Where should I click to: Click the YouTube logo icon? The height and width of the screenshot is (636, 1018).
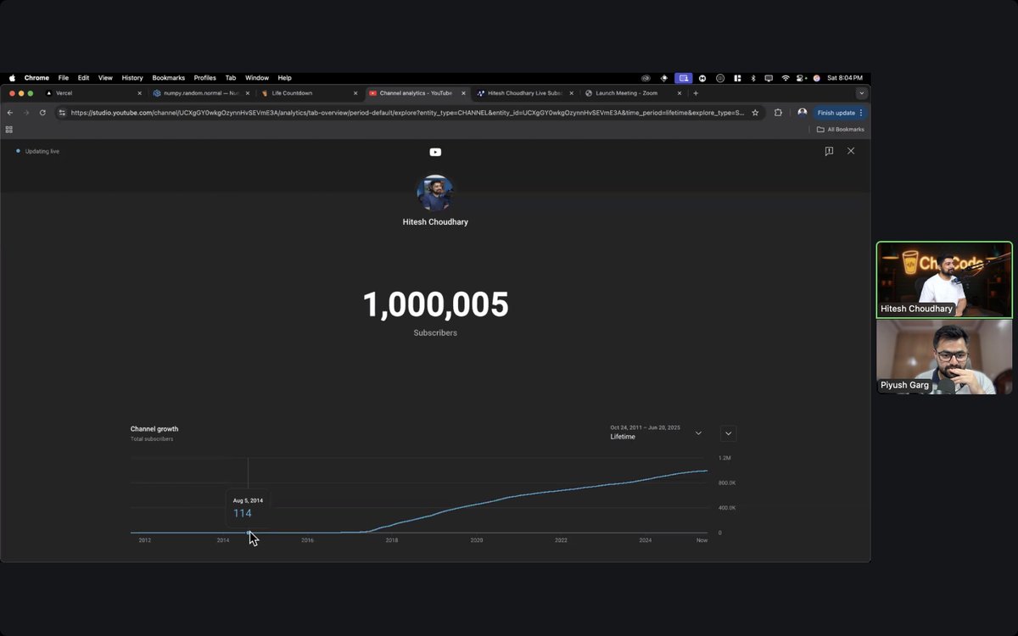pos(435,153)
